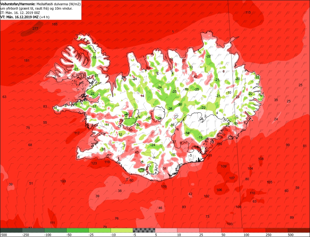Image resolution: width=310 pixels, height=237 pixels.
Task: Click the flux value 277 on the map
Action: coord(35,29)
